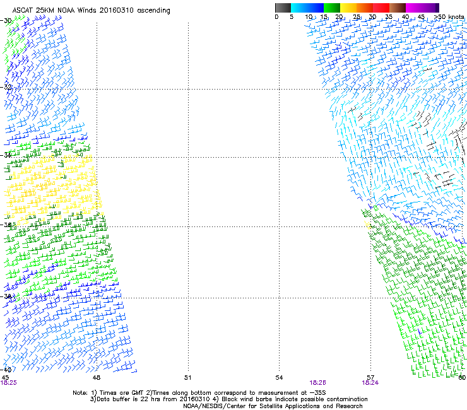Click the purple '18:25' pass time
The height and width of the screenshot is (410, 467).
[x=8, y=383]
